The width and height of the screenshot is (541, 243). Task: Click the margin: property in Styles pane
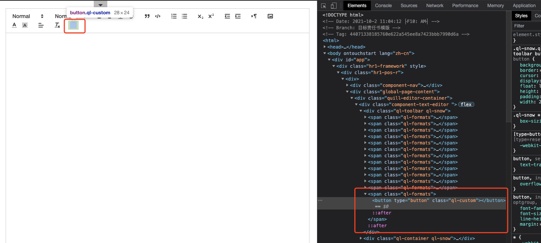[529, 224]
